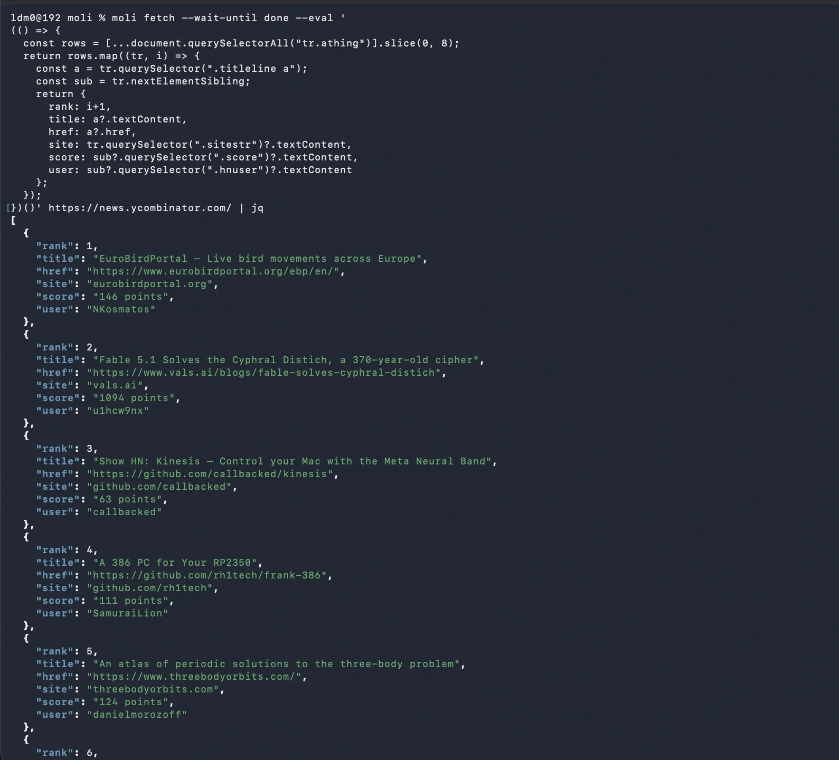Click the ".score" selector code line

coord(203,157)
